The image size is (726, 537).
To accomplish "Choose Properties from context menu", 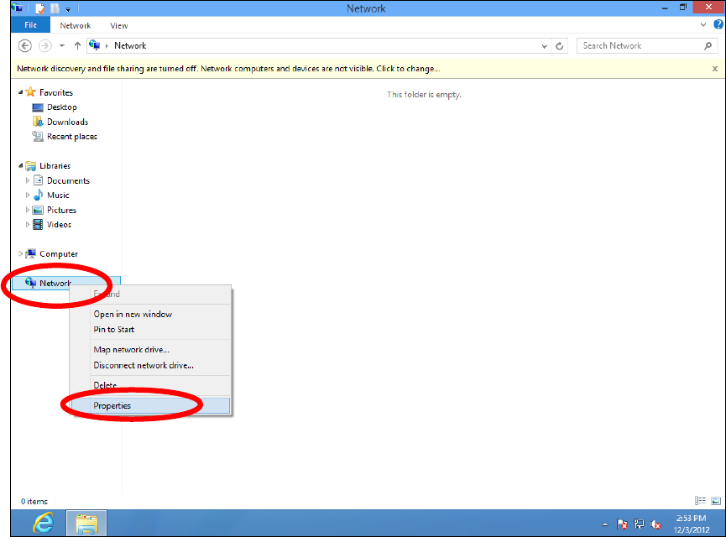I will click(150, 405).
